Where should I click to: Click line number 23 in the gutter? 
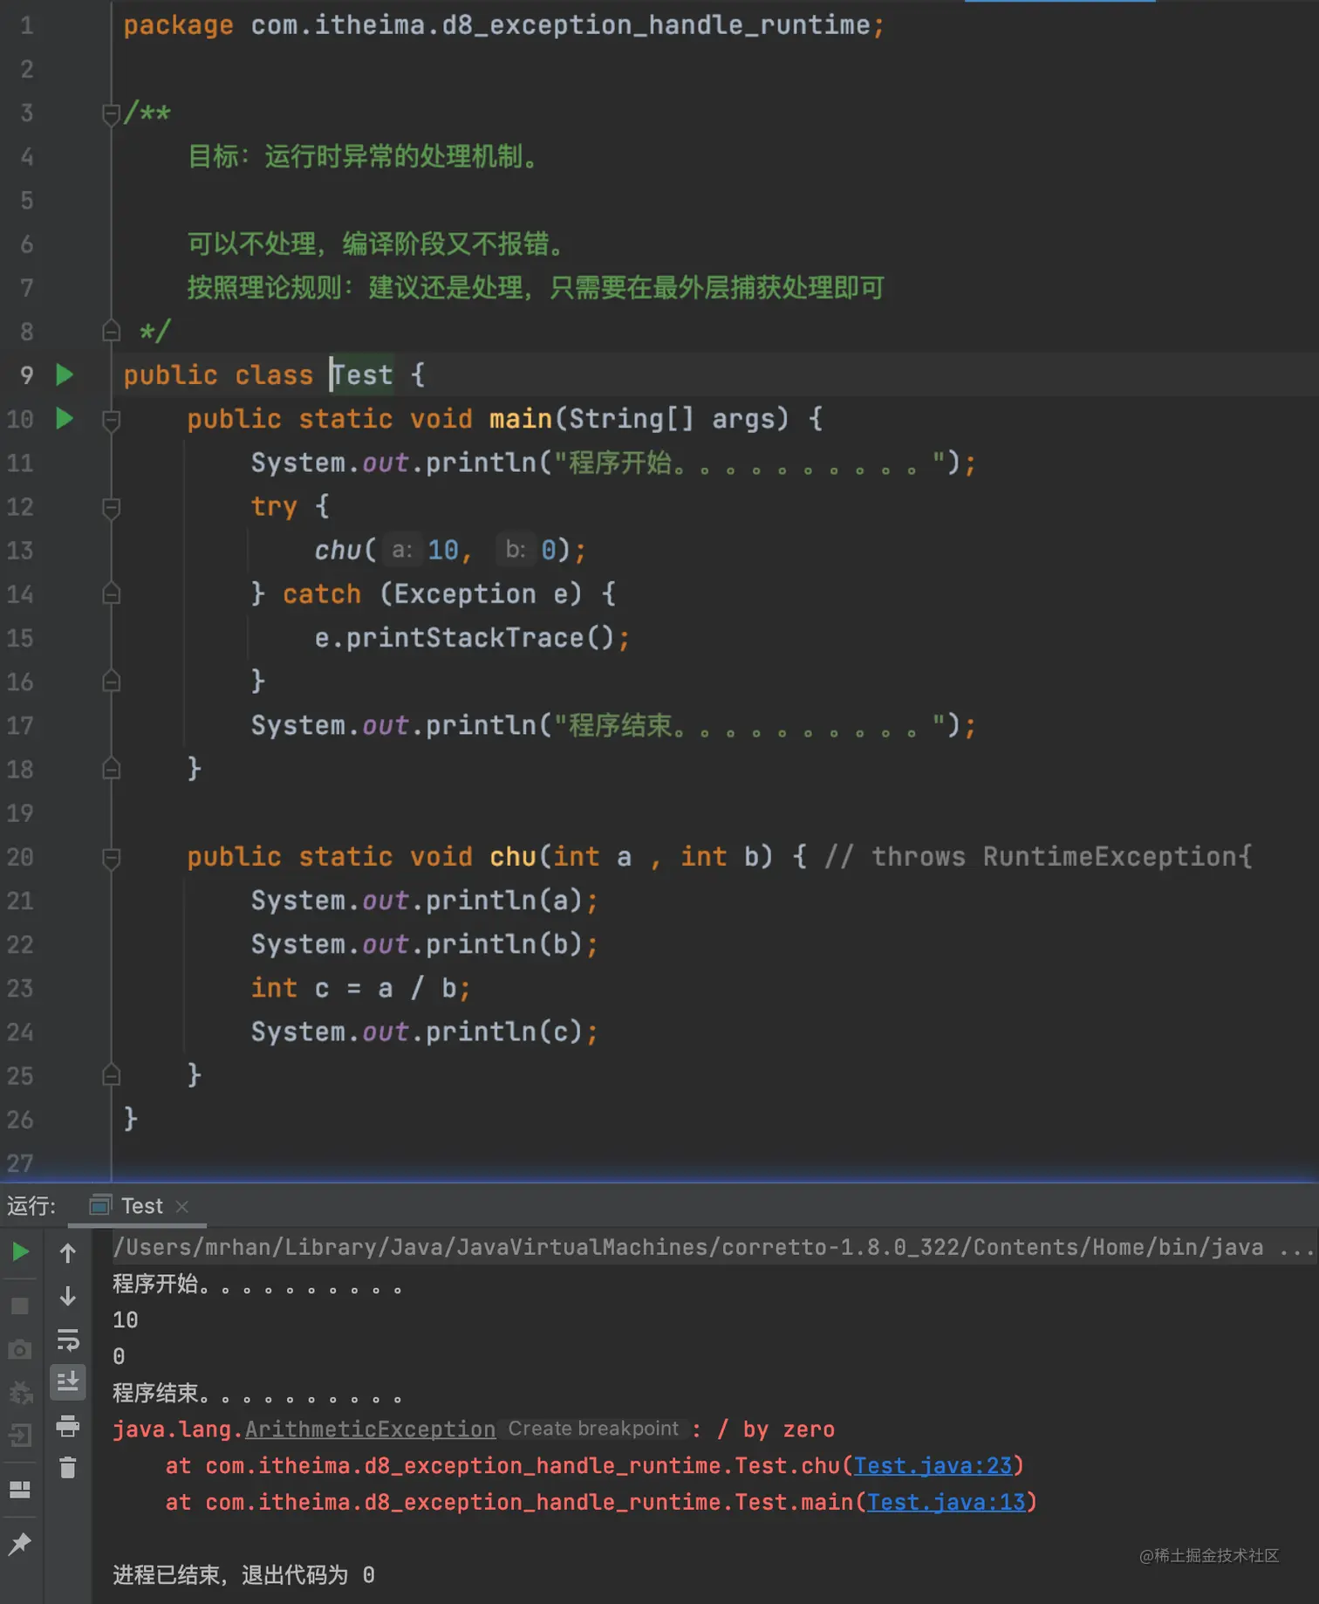tap(20, 989)
